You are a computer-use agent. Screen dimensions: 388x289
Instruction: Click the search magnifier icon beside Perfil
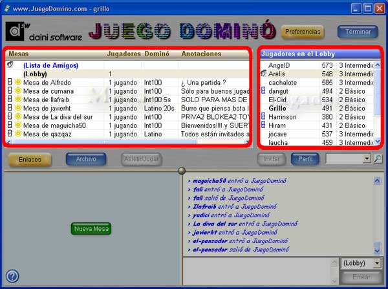coord(378,158)
